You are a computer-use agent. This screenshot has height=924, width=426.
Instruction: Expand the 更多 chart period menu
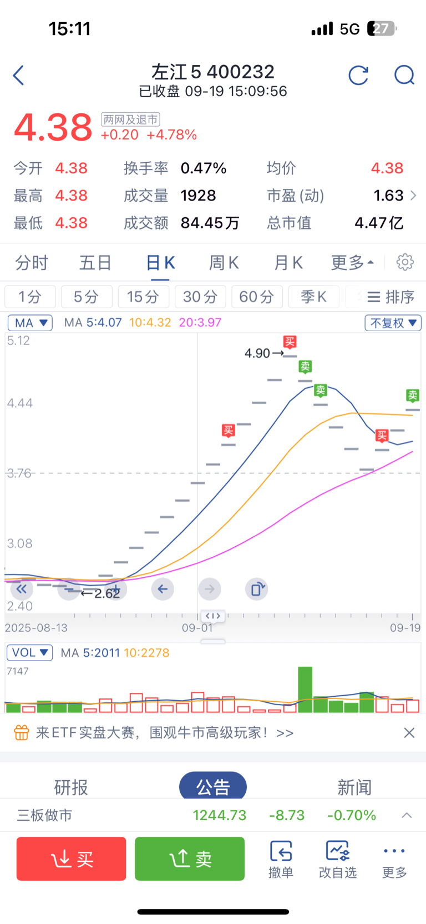click(x=353, y=262)
